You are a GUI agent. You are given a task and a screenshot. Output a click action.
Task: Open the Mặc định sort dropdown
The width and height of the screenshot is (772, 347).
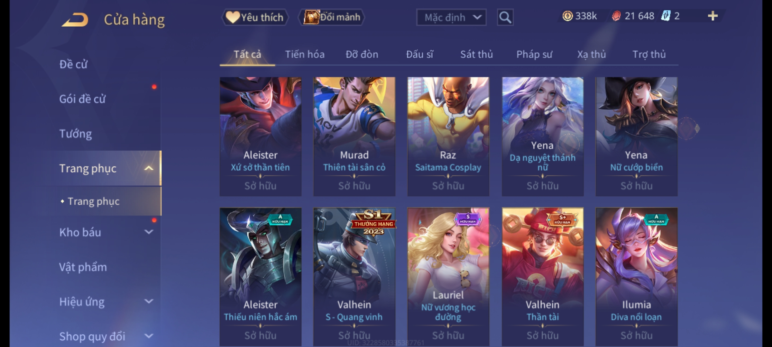[451, 17]
